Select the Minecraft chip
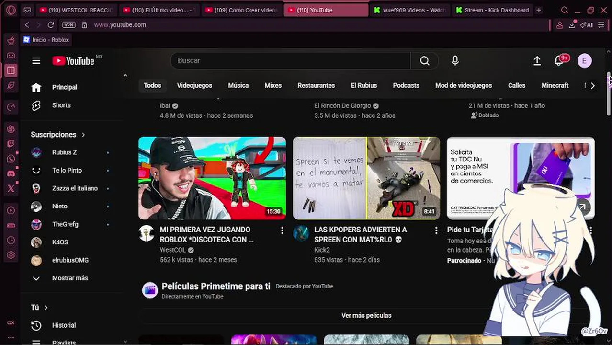The height and width of the screenshot is (345, 612). point(555,85)
